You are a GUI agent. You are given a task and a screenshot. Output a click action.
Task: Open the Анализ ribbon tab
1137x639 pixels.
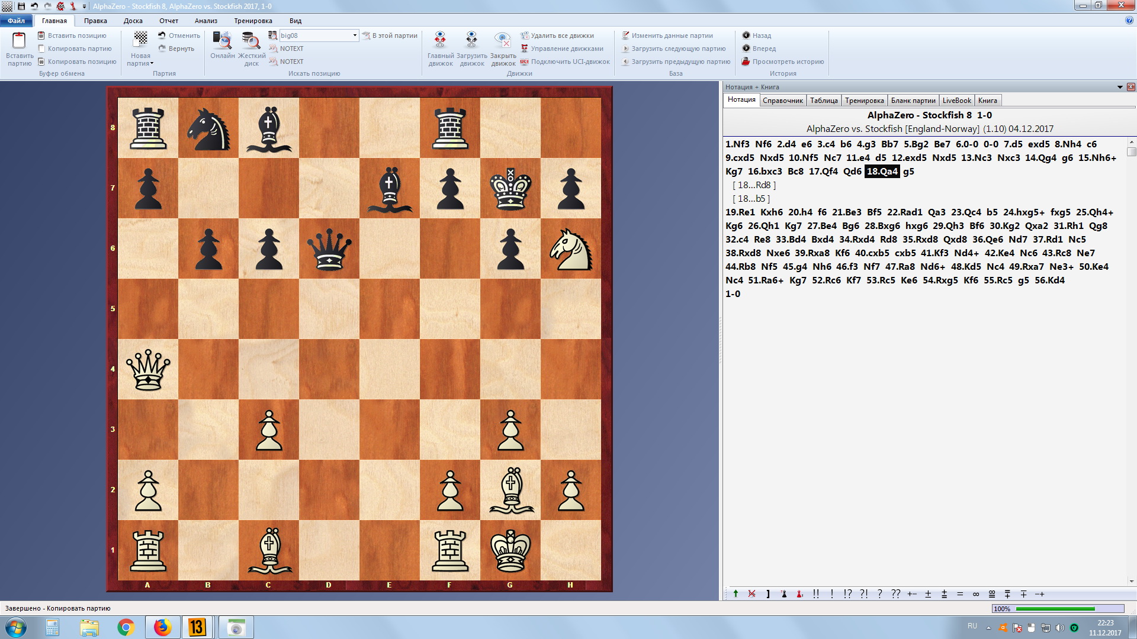point(205,21)
